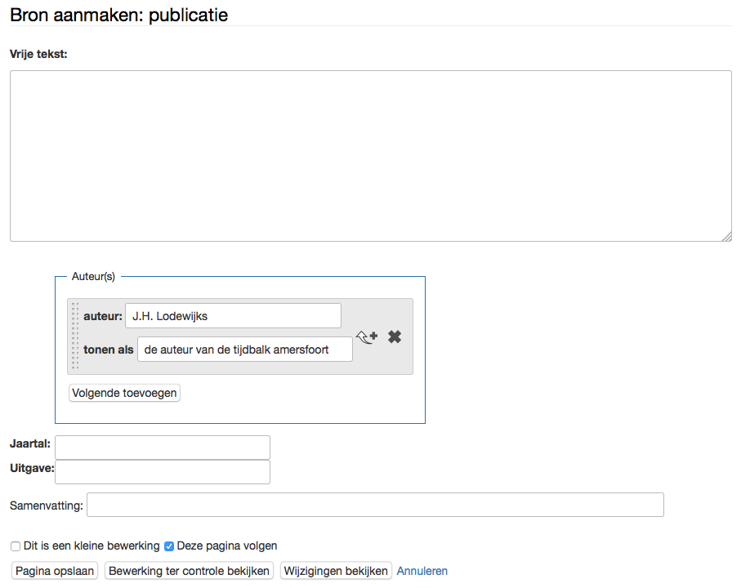Remove the author entry with the X icon
The image size is (750, 588).
395,336
